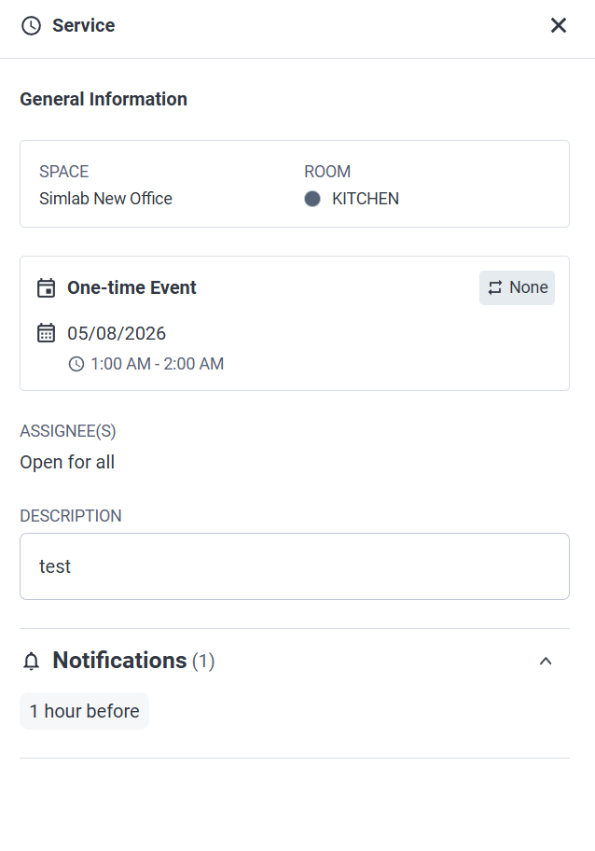The image size is (595, 851).
Task: Click the 'Open for all' assignee text
Action: point(67,463)
